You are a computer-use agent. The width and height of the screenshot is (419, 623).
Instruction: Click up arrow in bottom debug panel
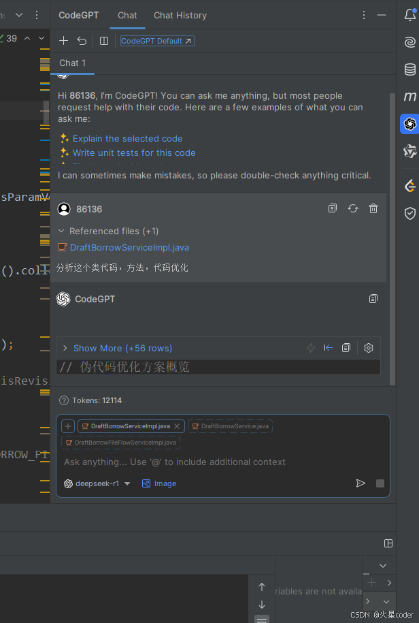(x=261, y=587)
